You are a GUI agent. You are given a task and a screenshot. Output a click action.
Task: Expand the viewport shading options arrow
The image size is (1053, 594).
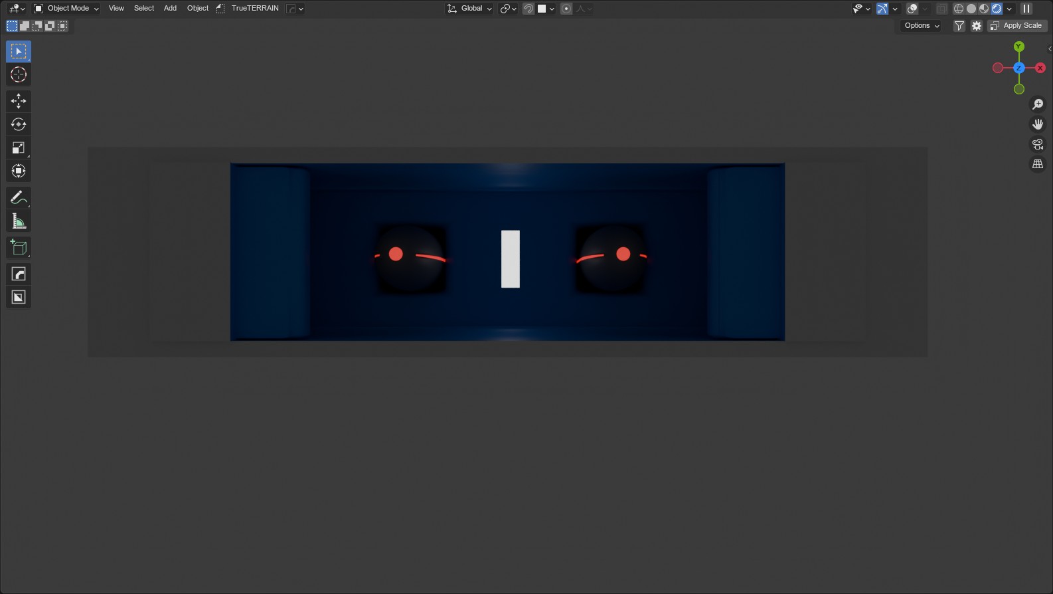[1010, 9]
